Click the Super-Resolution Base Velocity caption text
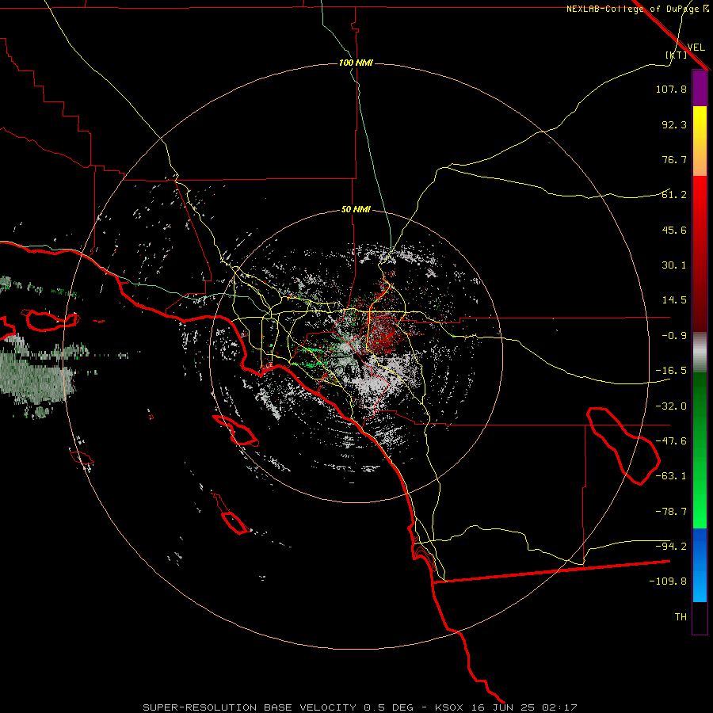 (x=360, y=707)
